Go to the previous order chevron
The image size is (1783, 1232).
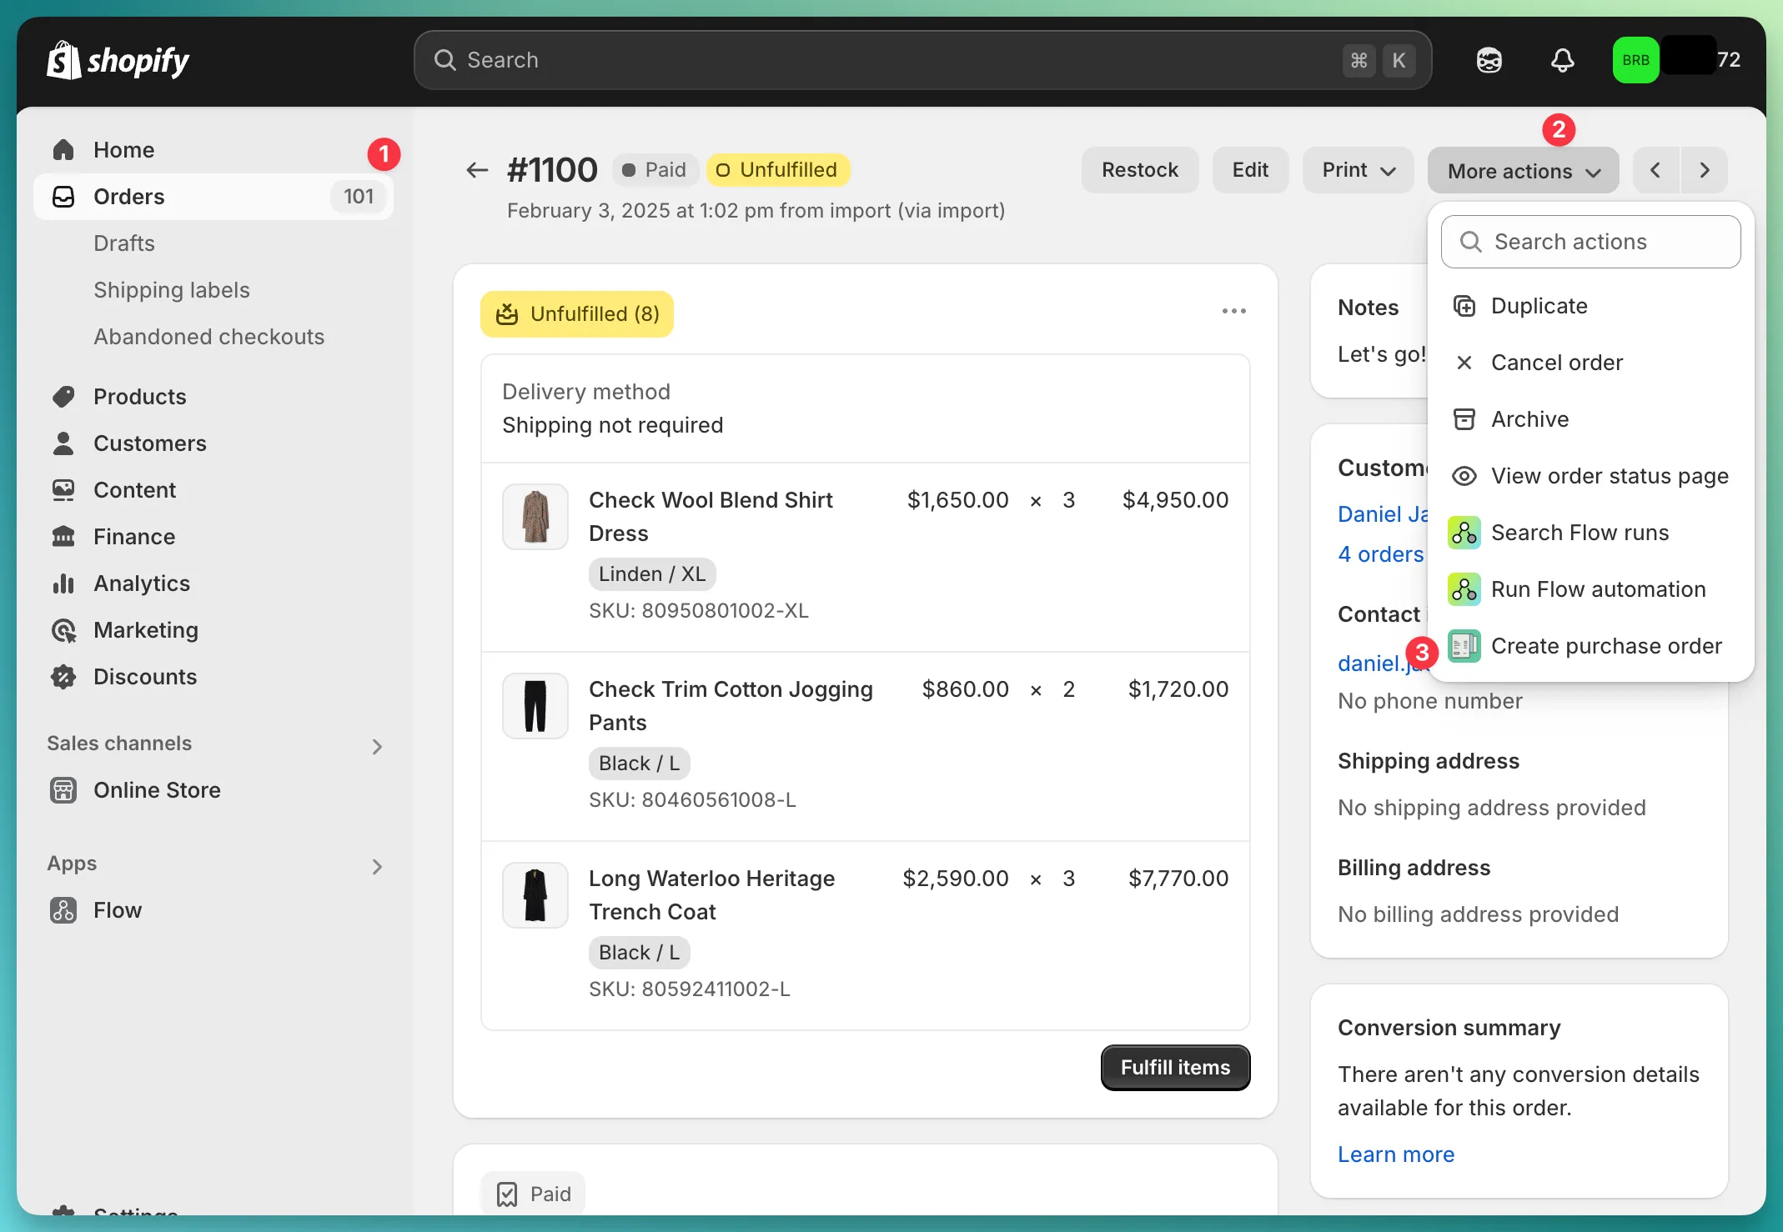[x=1656, y=170]
